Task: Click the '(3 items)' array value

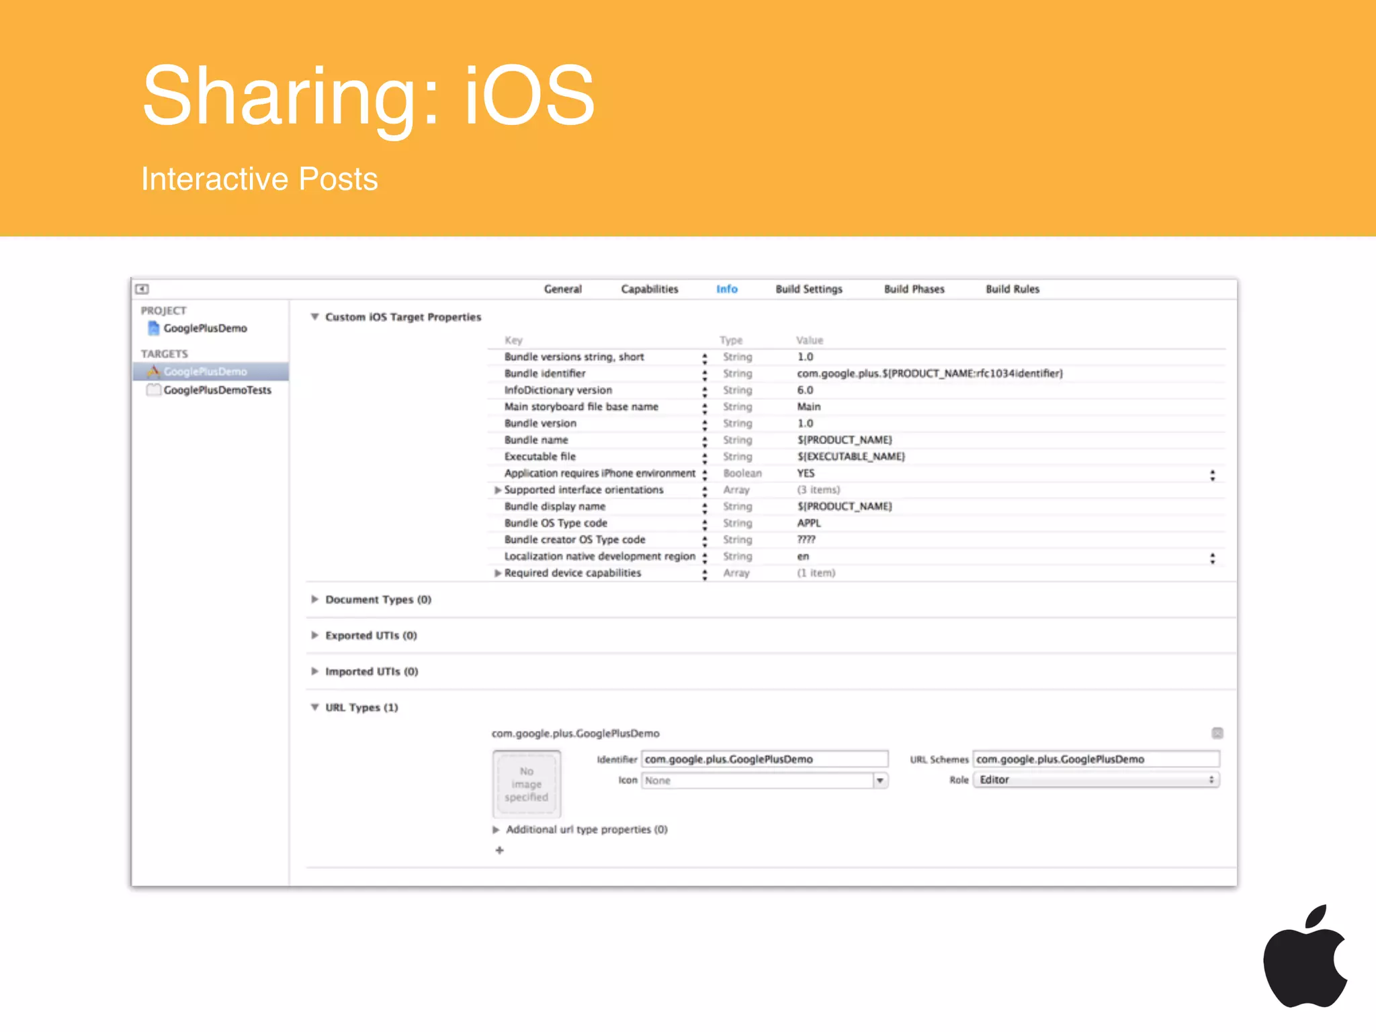Action: 818,490
